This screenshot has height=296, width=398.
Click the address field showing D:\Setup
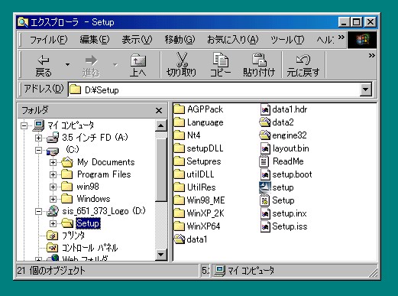pyautogui.click(x=214, y=89)
